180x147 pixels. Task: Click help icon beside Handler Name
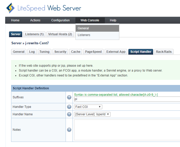tap(69, 114)
